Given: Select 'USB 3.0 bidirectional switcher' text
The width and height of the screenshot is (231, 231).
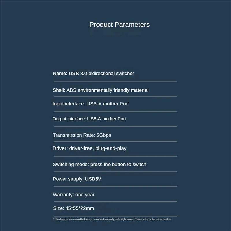Looking at the screenshot, I should (x=101, y=74).
